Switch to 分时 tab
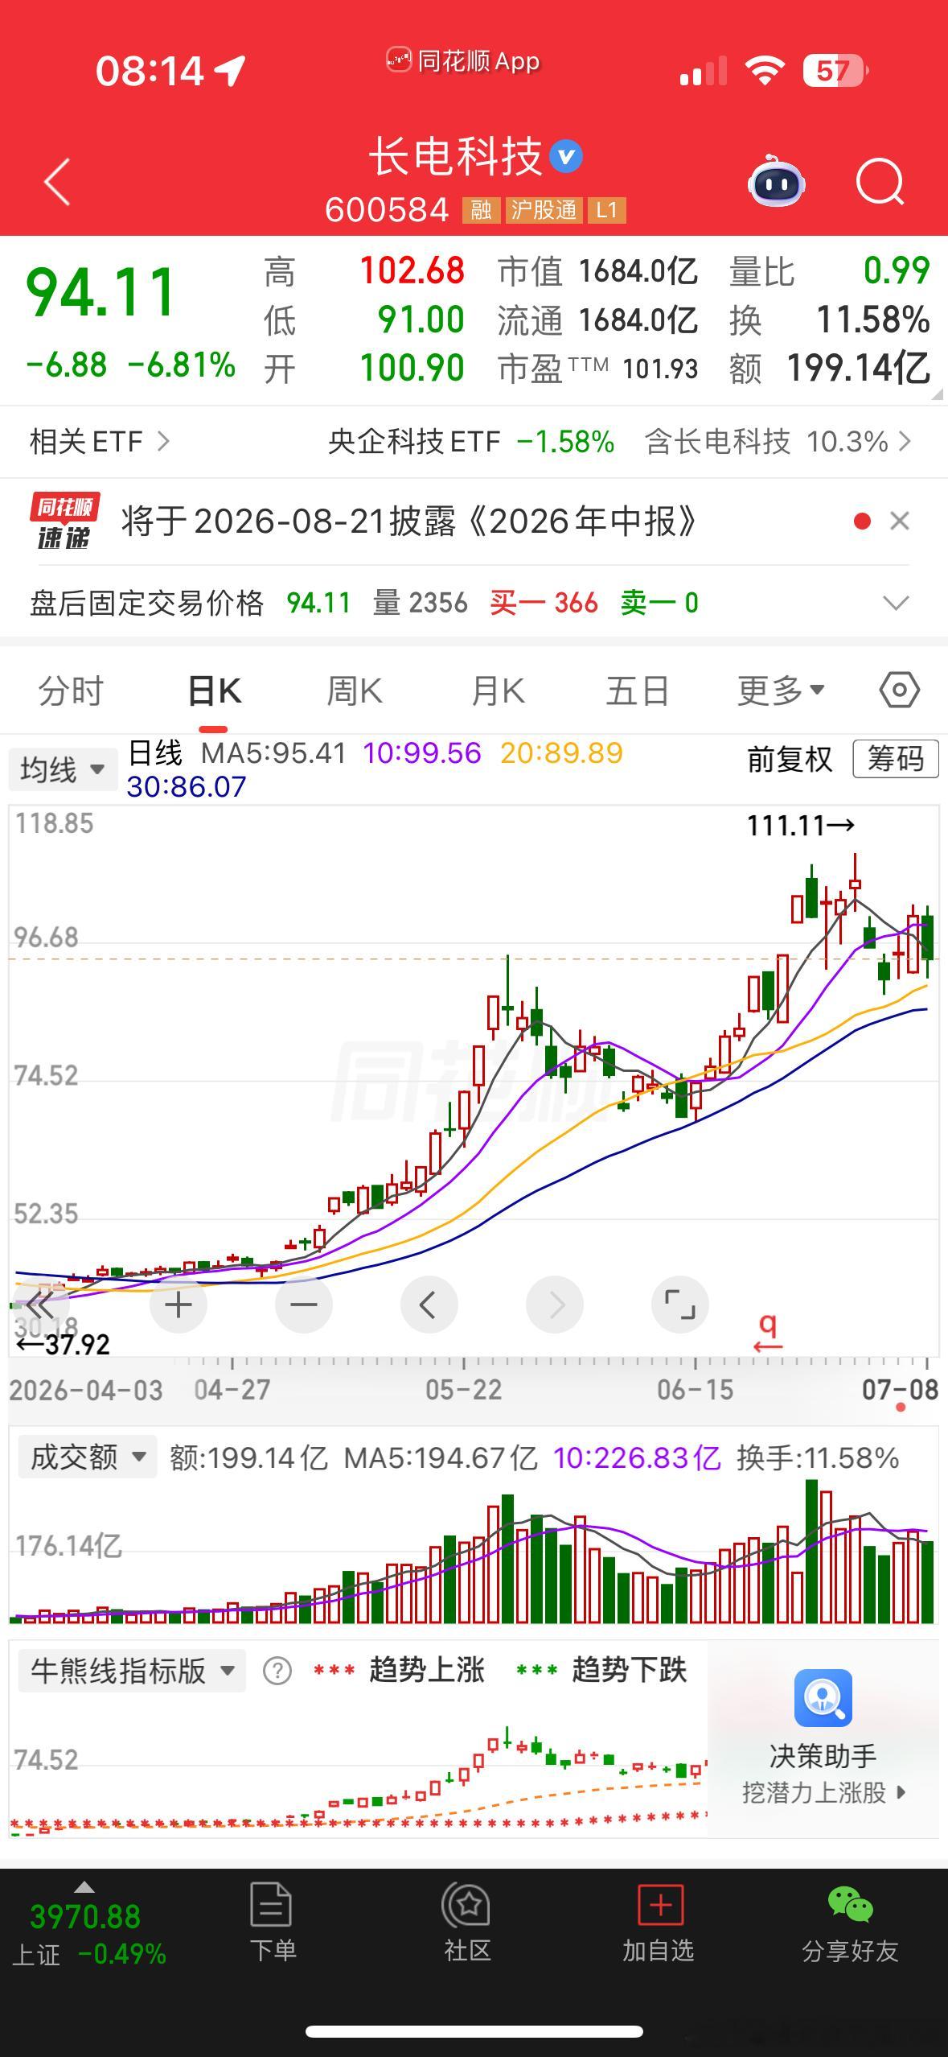This screenshot has height=2057, width=948. [71, 690]
